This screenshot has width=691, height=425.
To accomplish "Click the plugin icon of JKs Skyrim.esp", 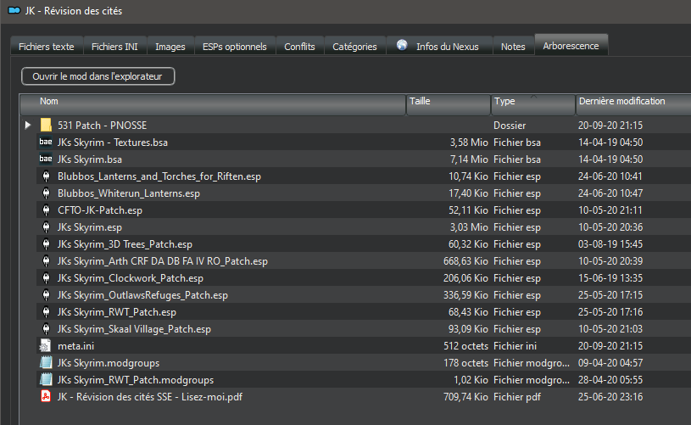I will click(x=46, y=227).
